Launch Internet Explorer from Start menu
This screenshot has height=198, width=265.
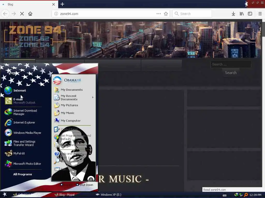click(20, 122)
